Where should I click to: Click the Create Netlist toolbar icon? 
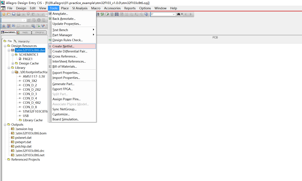coord(112,14)
